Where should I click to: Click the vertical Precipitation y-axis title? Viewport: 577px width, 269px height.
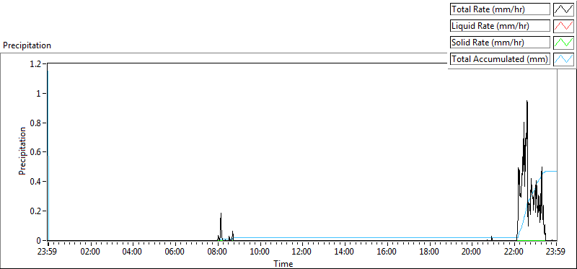click(x=22, y=151)
